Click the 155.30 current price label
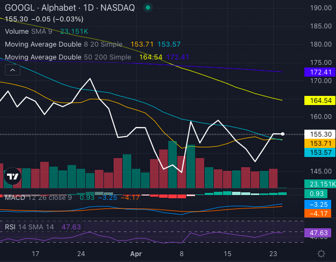The image size is (336, 262). [319, 134]
